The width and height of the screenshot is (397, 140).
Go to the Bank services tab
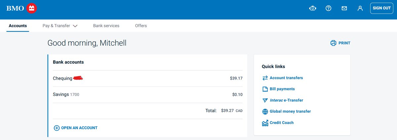(x=106, y=26)
